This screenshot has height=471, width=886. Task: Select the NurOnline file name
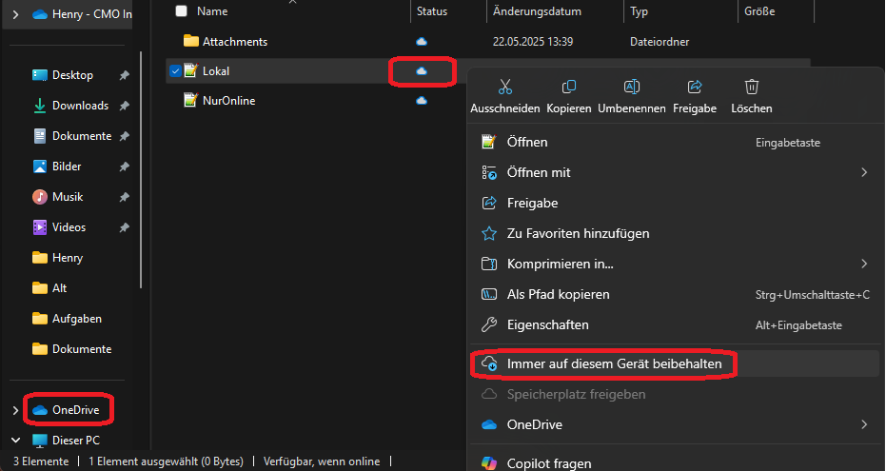(228, 101)
